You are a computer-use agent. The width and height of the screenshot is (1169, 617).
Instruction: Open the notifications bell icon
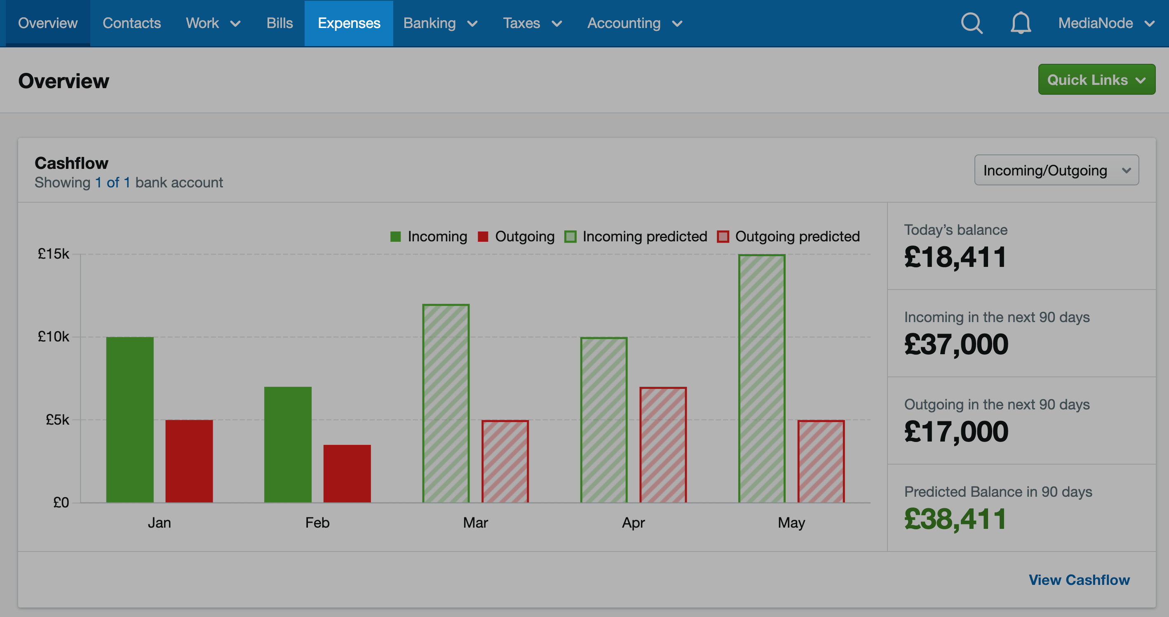click(1020, 23)
